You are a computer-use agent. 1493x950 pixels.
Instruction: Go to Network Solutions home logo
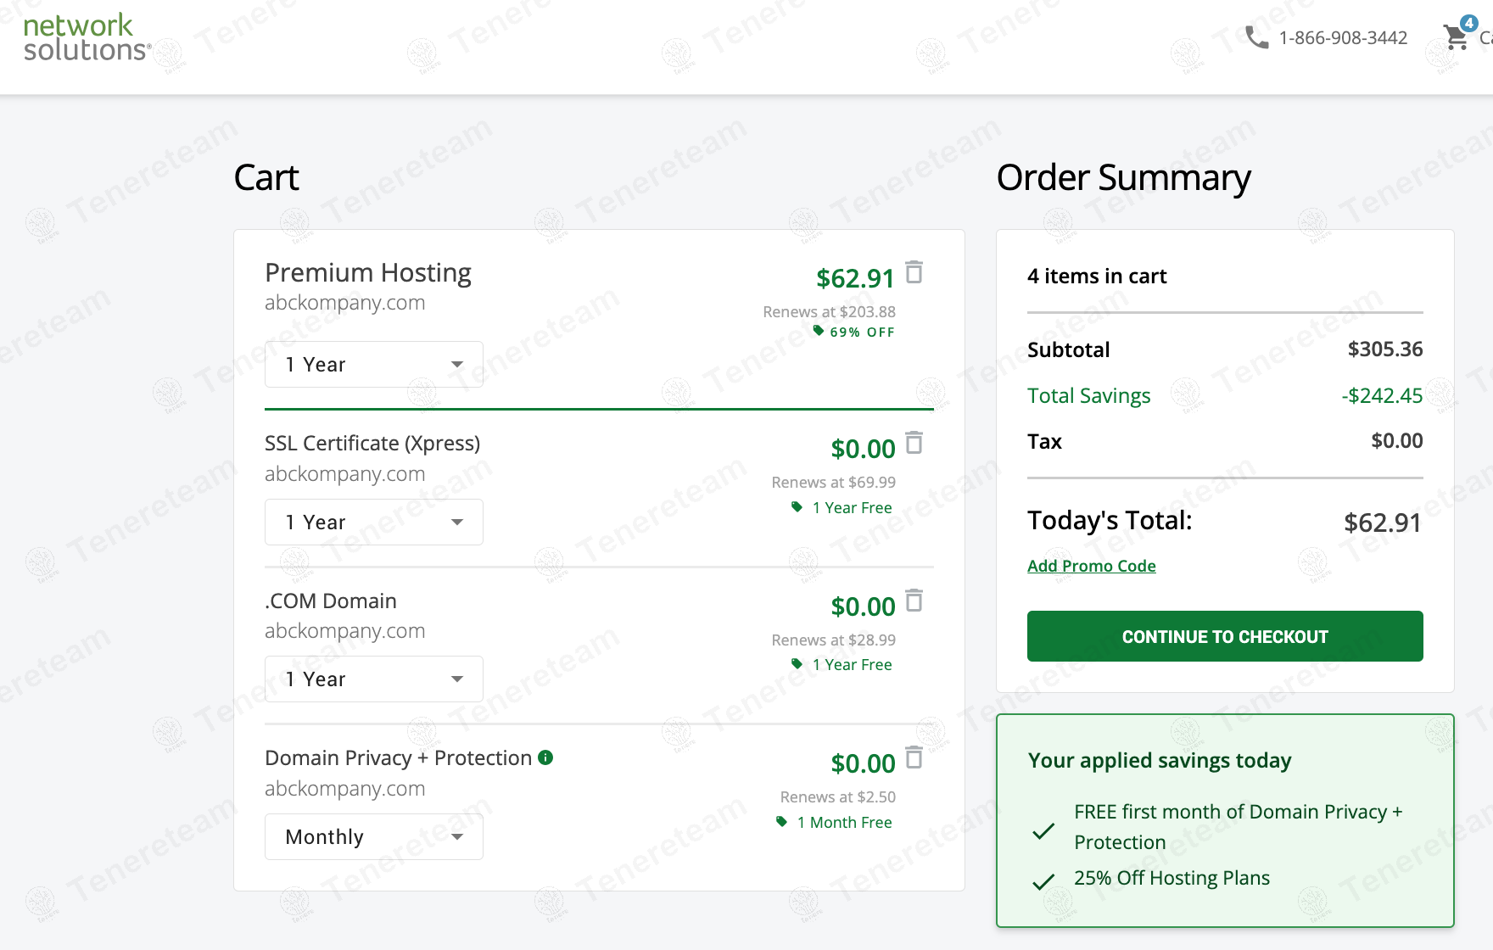click(x=86, y=38)
